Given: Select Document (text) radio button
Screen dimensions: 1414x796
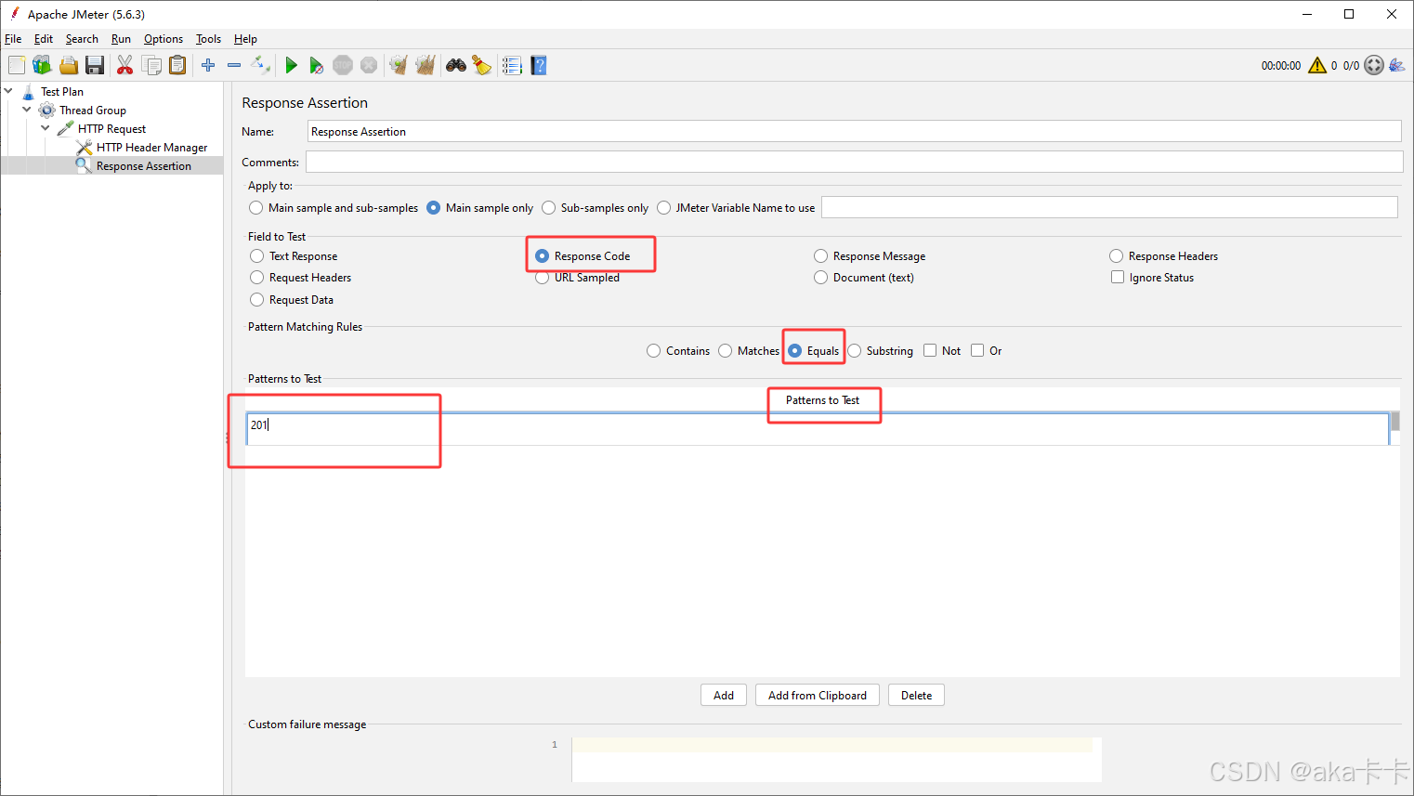Looking at the screenshot, I should (821, 278).
